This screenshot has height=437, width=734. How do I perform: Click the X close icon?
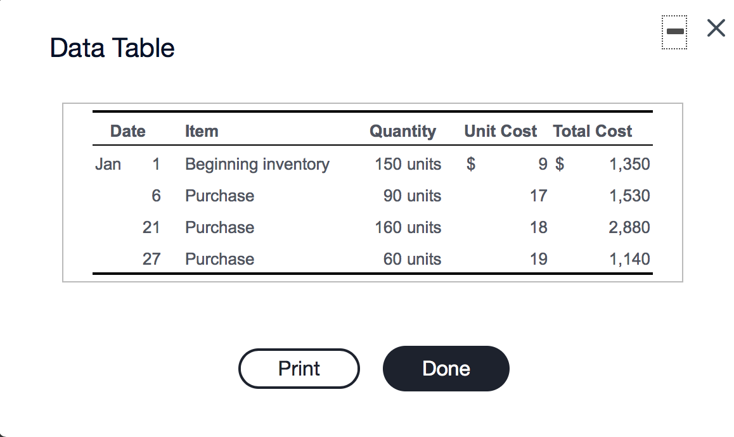(715, 28)
